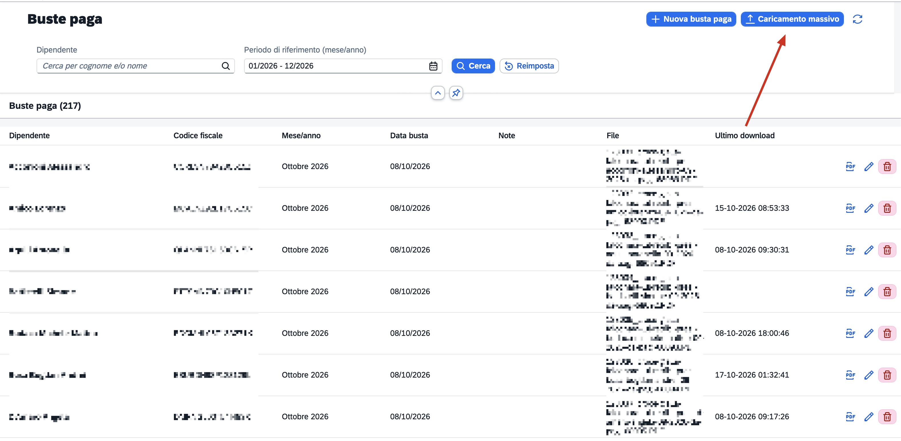Screen dimensions: 901x441
Task: Download PDF of payslip downloaded 08-10-2026 18:00:46
Action: coord(850,333)
